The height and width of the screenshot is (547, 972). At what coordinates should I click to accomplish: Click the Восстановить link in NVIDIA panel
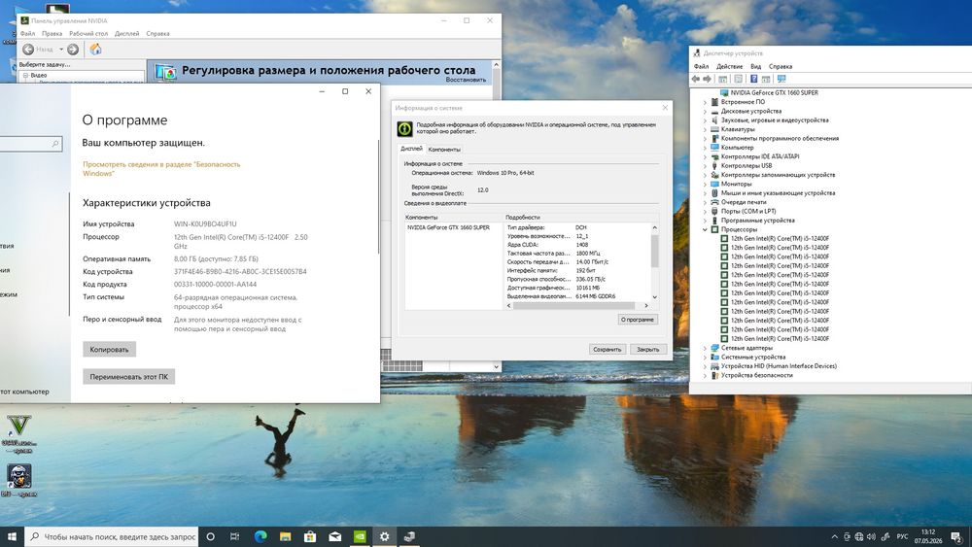pos(466,80)
